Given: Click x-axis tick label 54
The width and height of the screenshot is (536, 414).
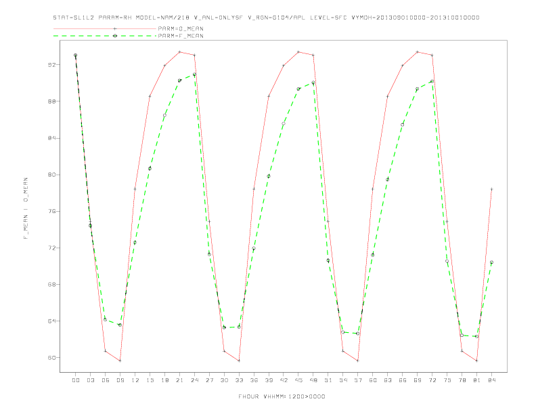Looking at the screenshot, I should point(343,380).
